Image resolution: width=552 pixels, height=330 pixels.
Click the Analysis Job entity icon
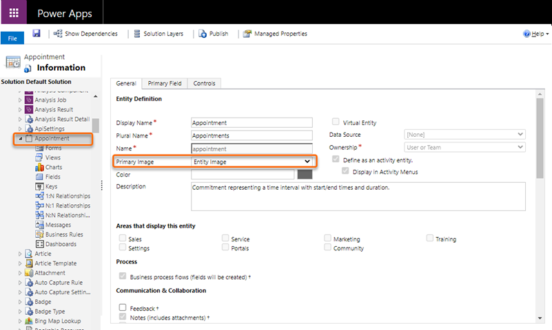point(29,100)
